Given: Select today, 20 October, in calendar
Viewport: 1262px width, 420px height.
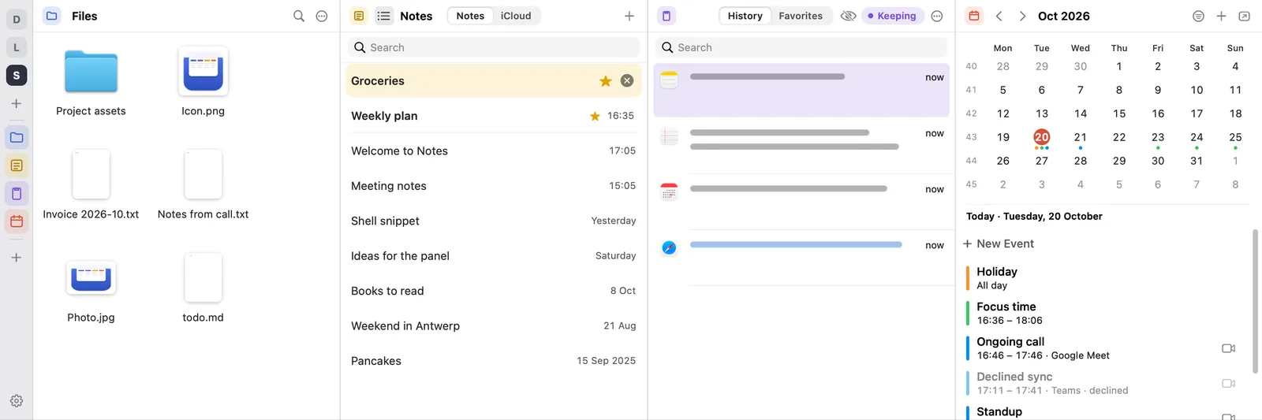Looking at the screenshot, I should pos(1042,137).
